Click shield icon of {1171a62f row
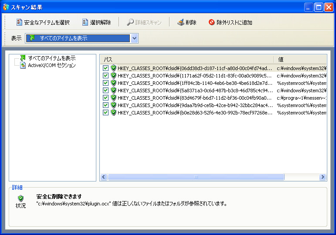Screen dimensions: 336x235 pos(114,75)
